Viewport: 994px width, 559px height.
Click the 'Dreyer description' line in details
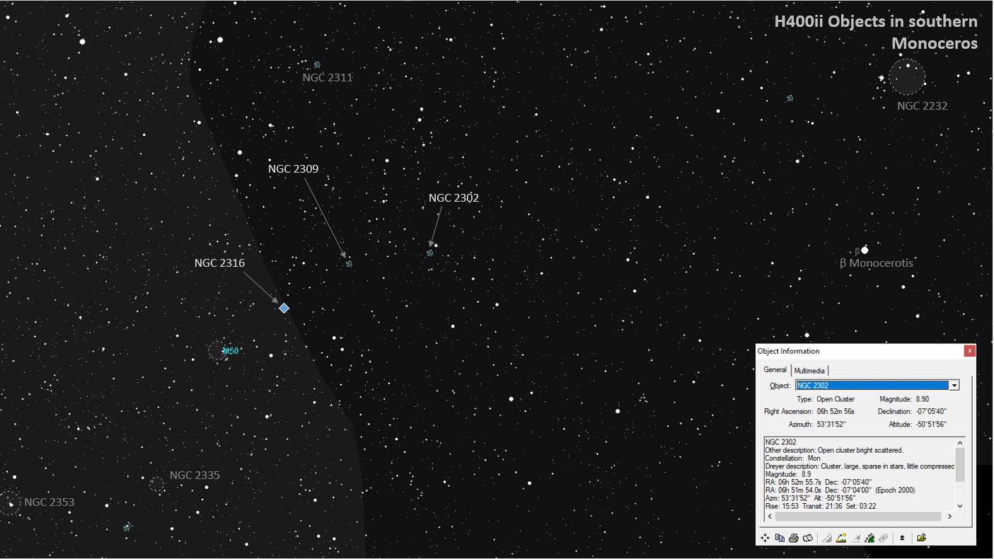tap(860, 466)
